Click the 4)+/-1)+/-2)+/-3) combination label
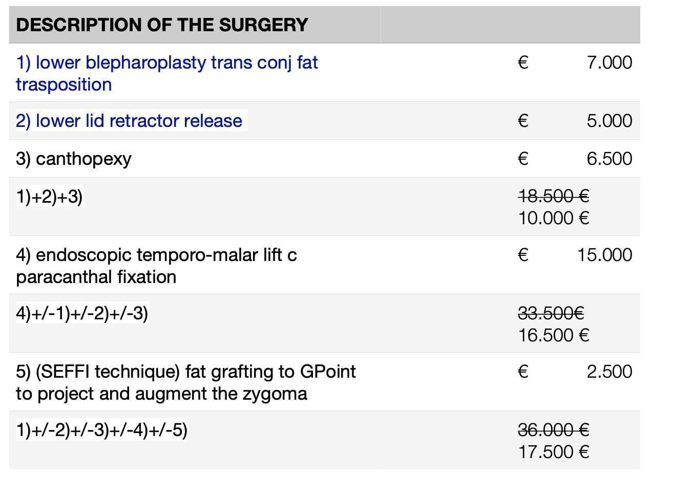 (x=82, y=313)
